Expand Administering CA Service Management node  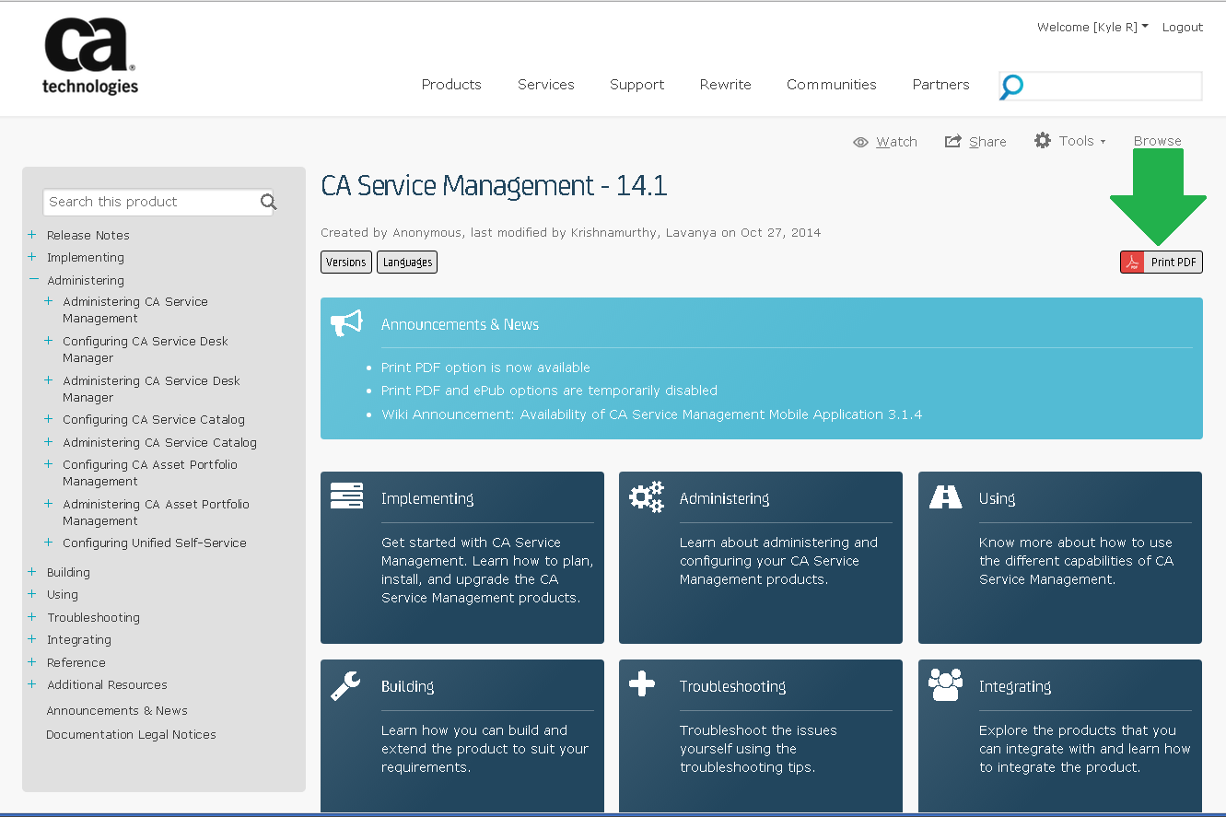[49, 300]
